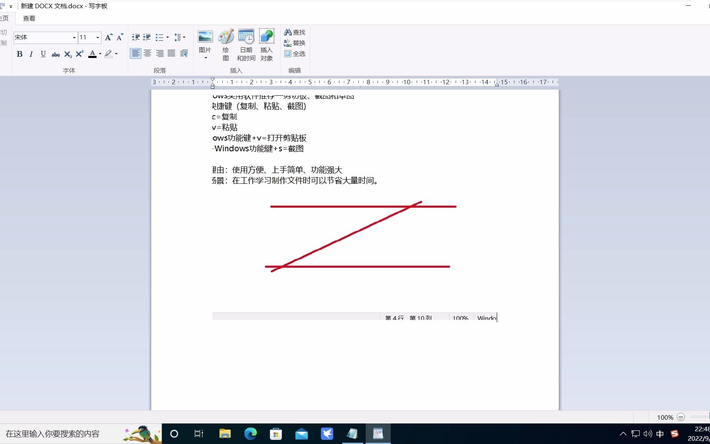Click the shrink font size button
Screen dimensions: 710x444
point(120,37)
